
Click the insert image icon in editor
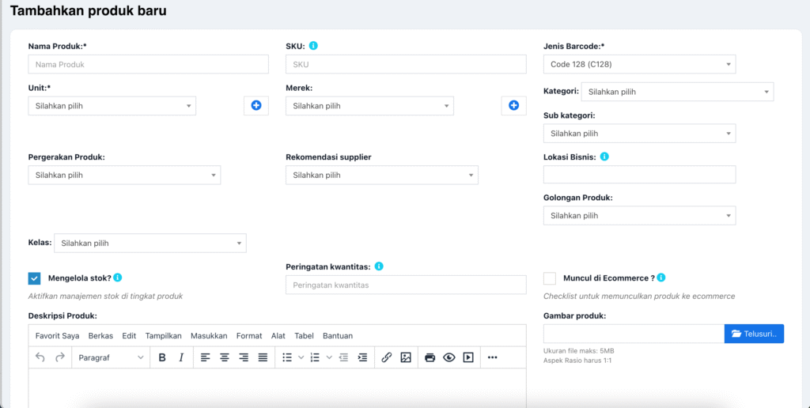[x=406, y=357]
